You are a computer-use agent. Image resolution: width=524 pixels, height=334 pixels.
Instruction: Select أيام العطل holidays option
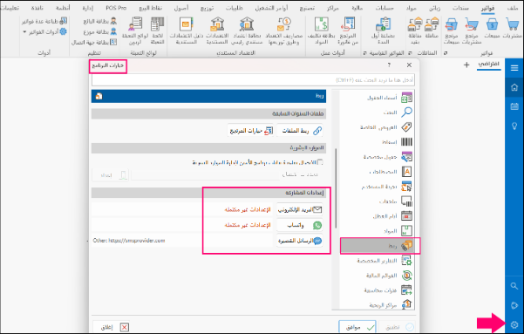click(377, 216)
